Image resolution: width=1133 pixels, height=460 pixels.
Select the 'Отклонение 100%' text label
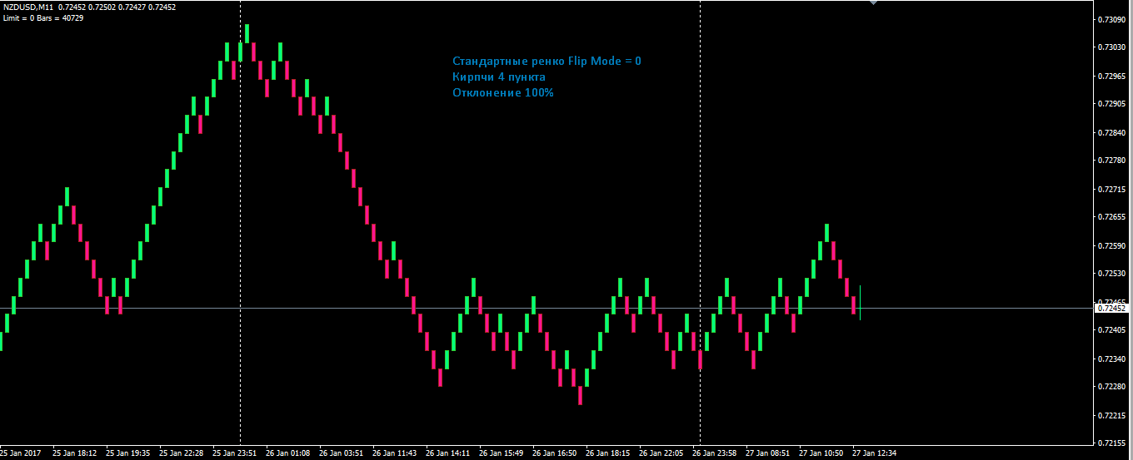503,93
